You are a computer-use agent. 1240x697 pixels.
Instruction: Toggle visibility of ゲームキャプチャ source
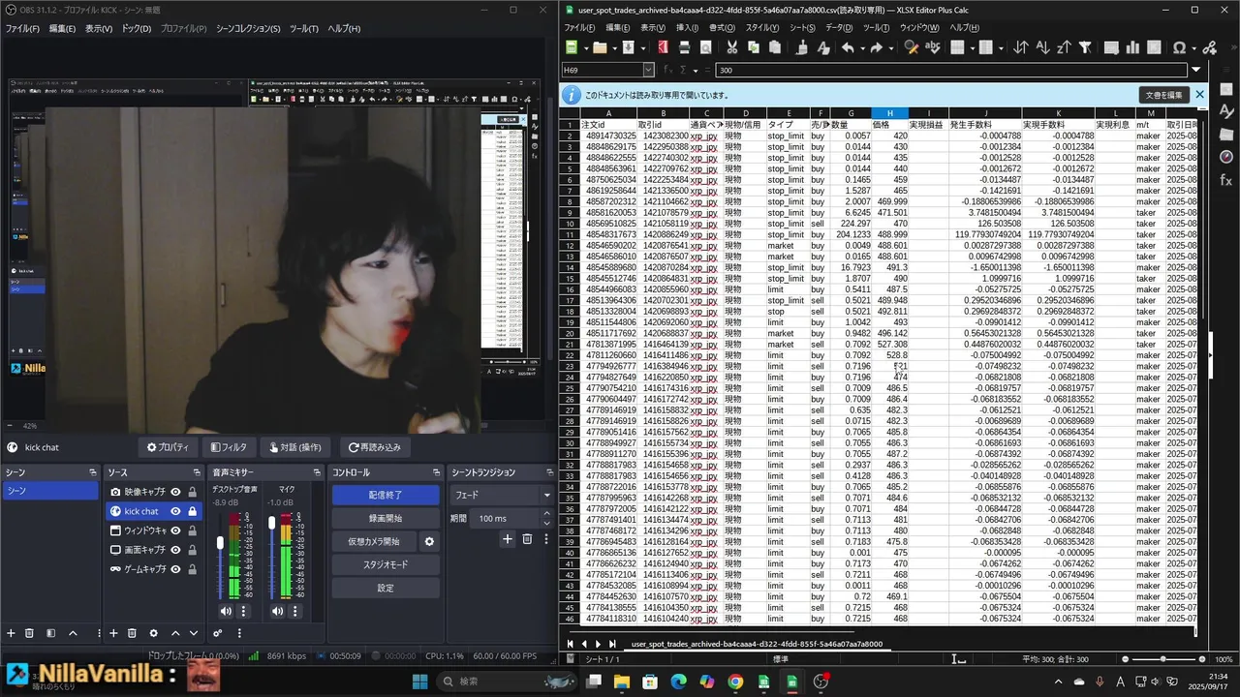(x=175, y=569)
